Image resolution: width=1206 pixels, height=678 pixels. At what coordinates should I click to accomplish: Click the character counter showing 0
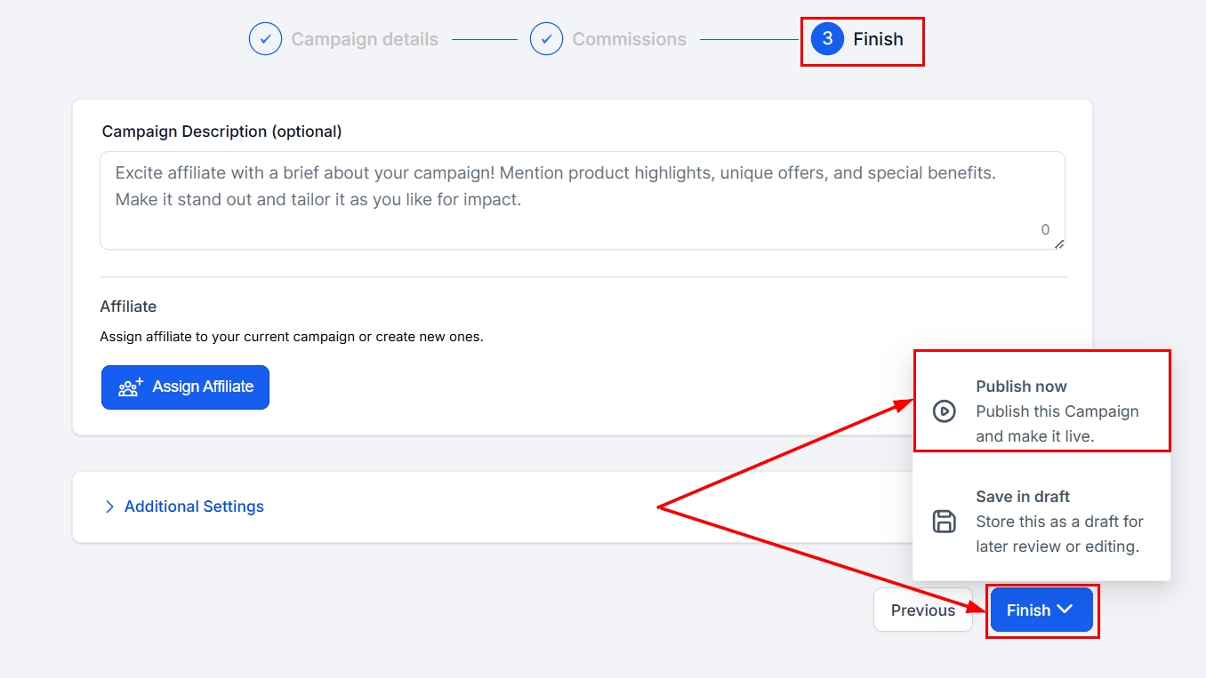point(1045,229)
